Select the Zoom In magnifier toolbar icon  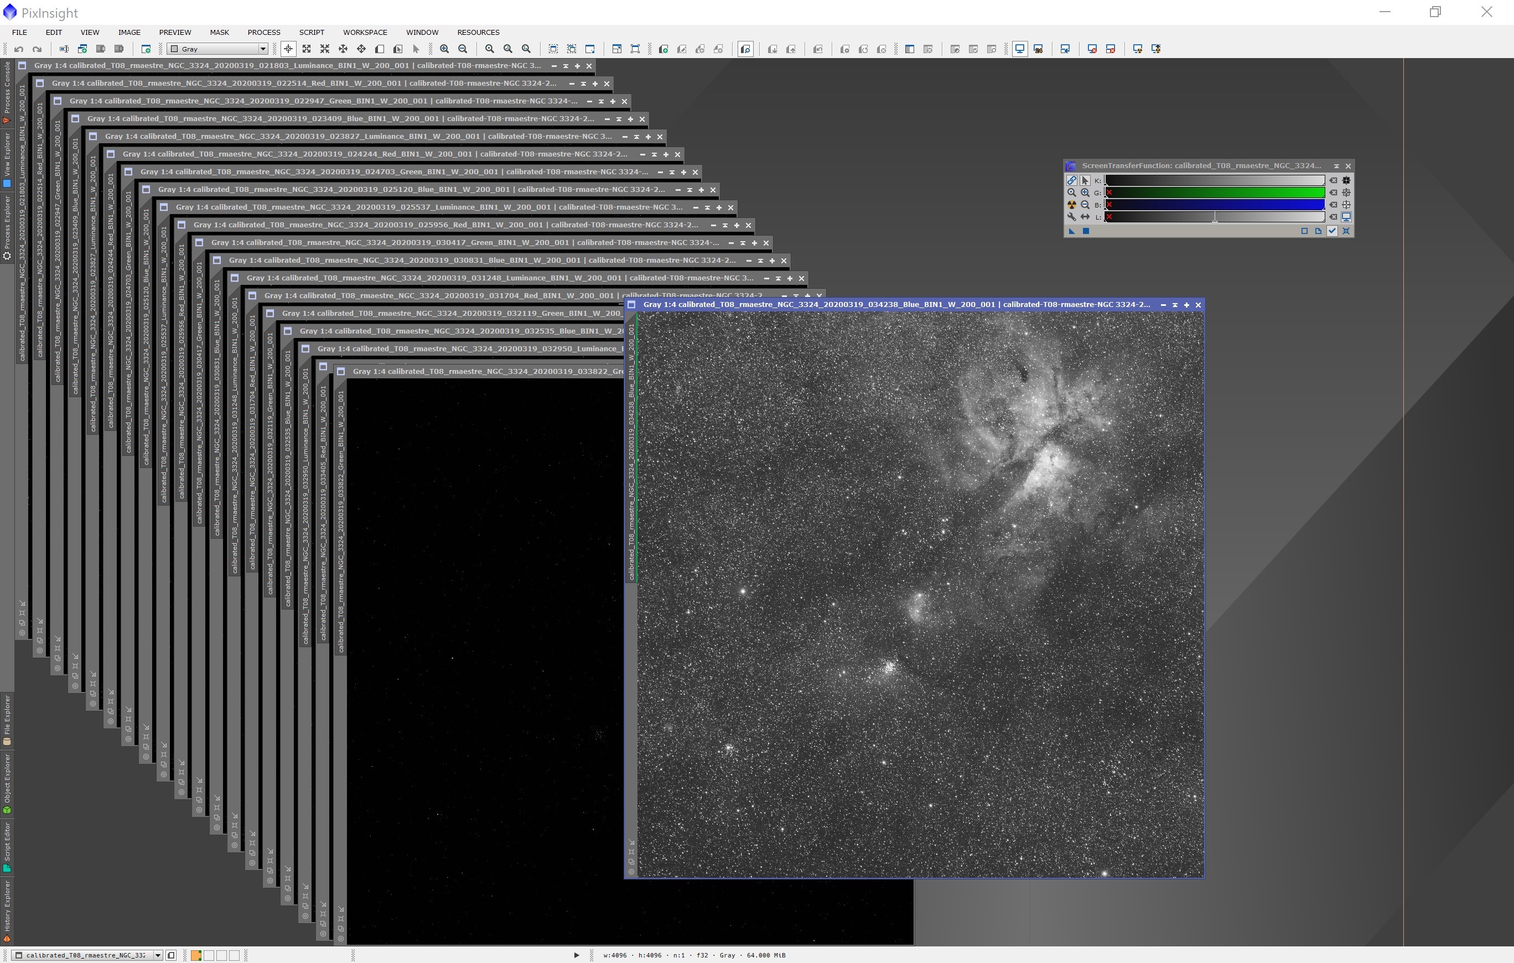click(x=444, y=49)
